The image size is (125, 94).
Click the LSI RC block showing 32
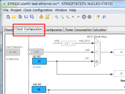(39, 61)
